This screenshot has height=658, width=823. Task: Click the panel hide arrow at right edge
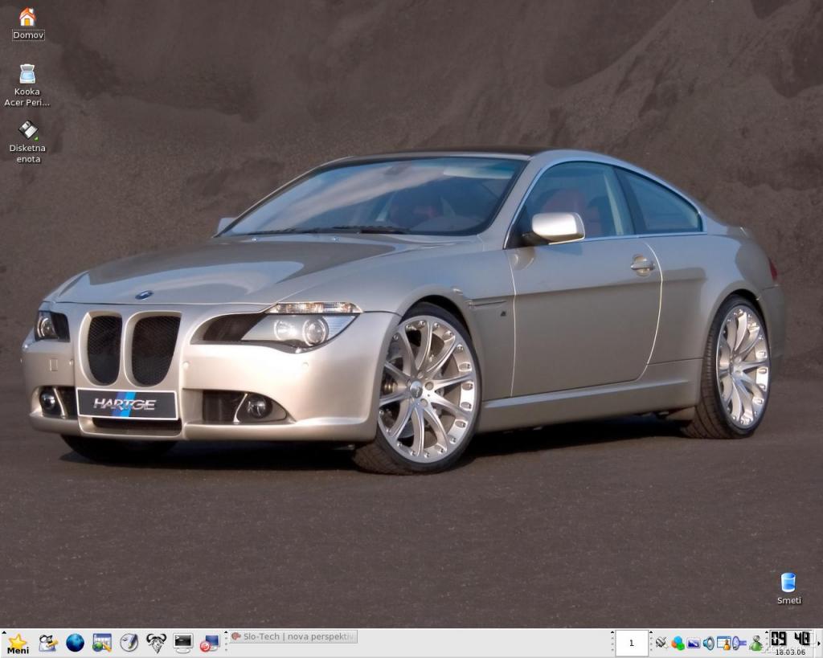(818, 644)
